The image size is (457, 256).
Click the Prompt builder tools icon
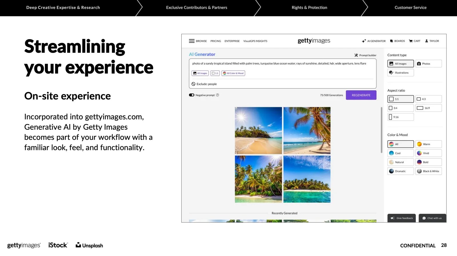pyautogui.click(x=356, y=55)
